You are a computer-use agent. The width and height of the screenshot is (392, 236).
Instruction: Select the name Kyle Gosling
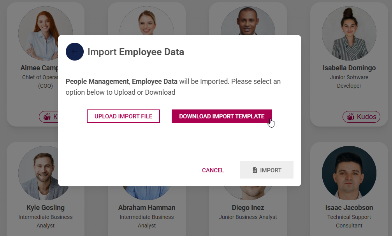click(46, 207)
